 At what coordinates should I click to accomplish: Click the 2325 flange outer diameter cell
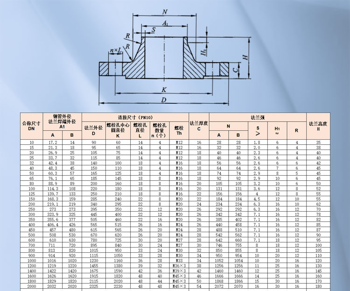point(93,286)
